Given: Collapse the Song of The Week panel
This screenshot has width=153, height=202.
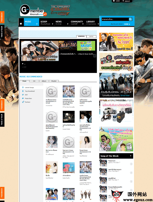Looking at the screenshot, I should point(131,156).
